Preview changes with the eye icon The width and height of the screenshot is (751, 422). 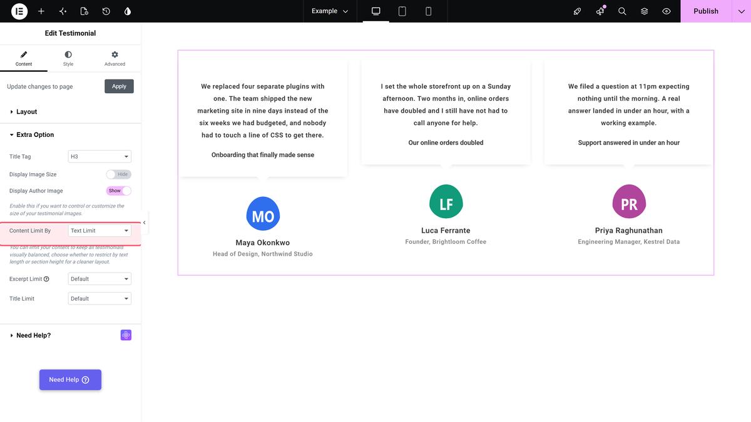click(x=667, y=11)
